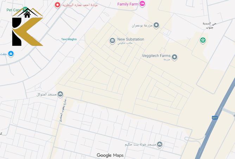Click the Family Farm text label
235x159 pixels.
click(x=128, y=4)
